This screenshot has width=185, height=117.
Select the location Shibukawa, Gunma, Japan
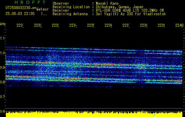pyautogui.click(x=119, y=7)
